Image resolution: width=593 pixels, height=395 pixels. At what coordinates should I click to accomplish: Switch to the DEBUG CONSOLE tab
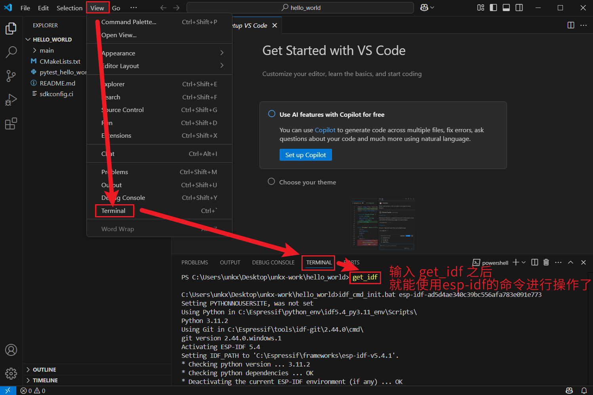[x=273, y=262]
